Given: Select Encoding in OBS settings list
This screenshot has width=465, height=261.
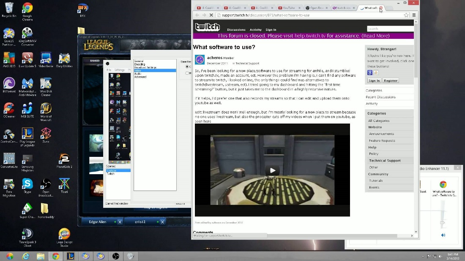Looking at the screenshot, I should click(139, 64).
